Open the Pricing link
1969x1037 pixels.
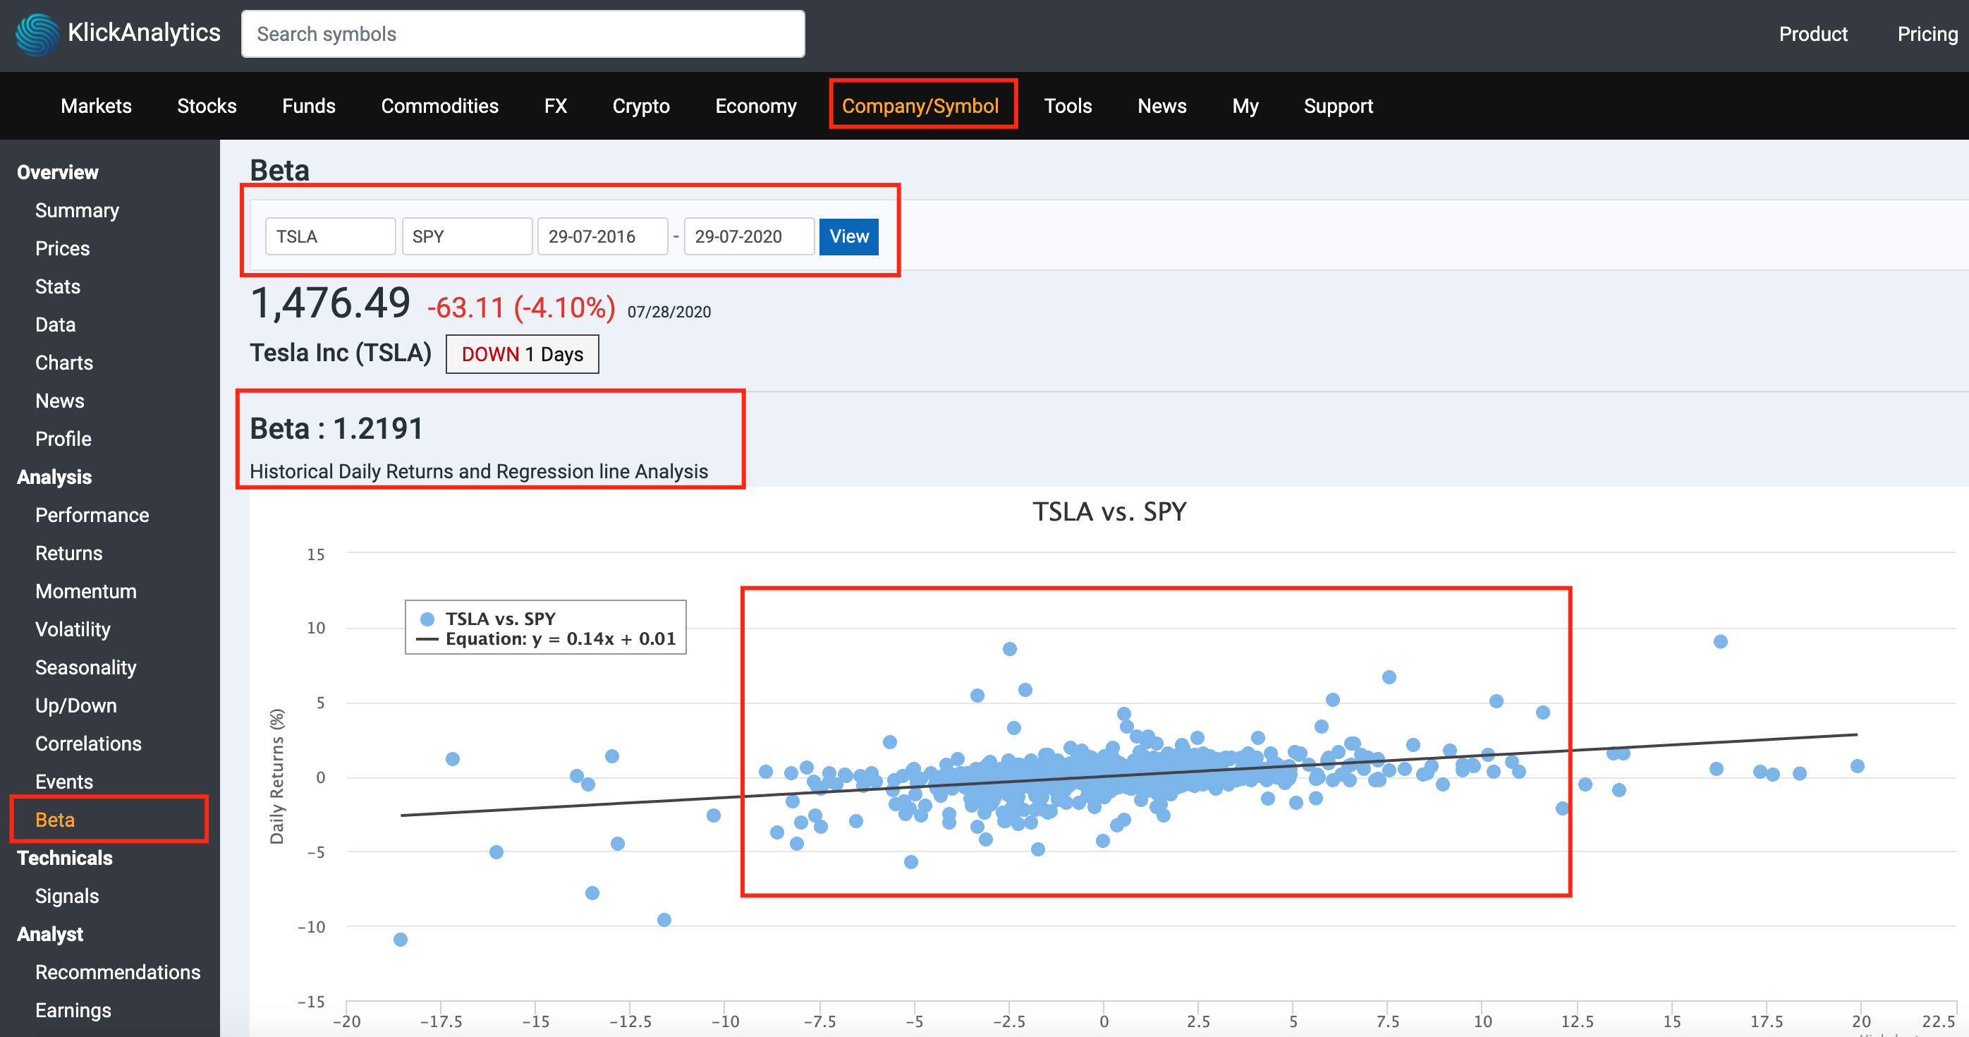(x=1927, y=34)
